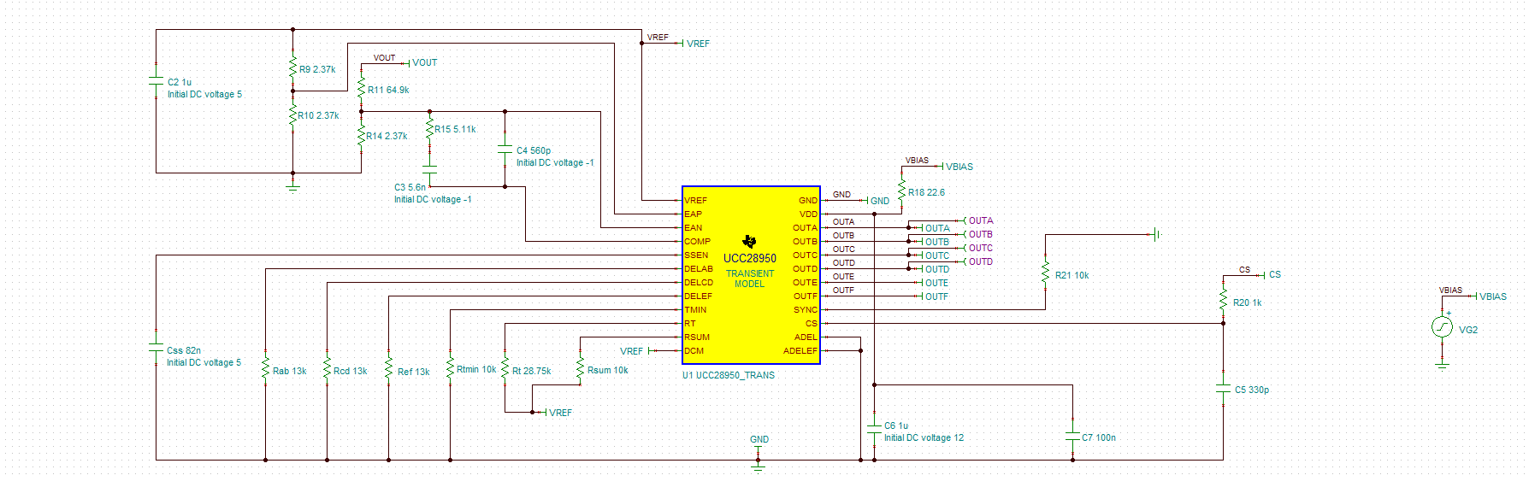Select resistor R10 2.37k
Screen dimensions: 1529x487
[292, 115]
